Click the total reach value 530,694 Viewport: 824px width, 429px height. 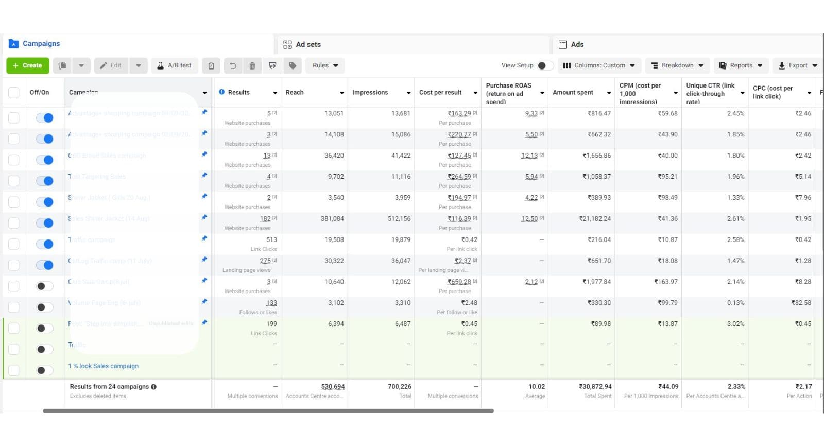(333, 387)
